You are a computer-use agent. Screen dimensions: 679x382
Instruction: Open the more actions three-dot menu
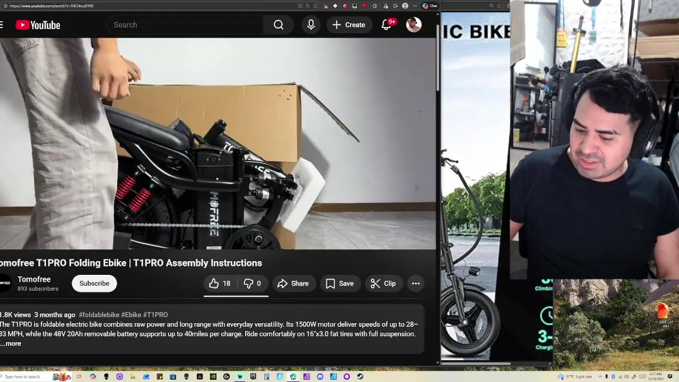point(416,283)
